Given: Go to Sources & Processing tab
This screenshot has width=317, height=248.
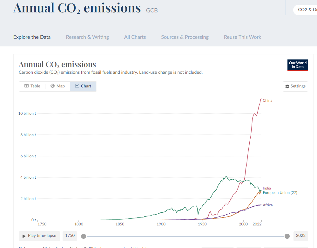Looking at the screenshot, I should click(x=185, y=37).
